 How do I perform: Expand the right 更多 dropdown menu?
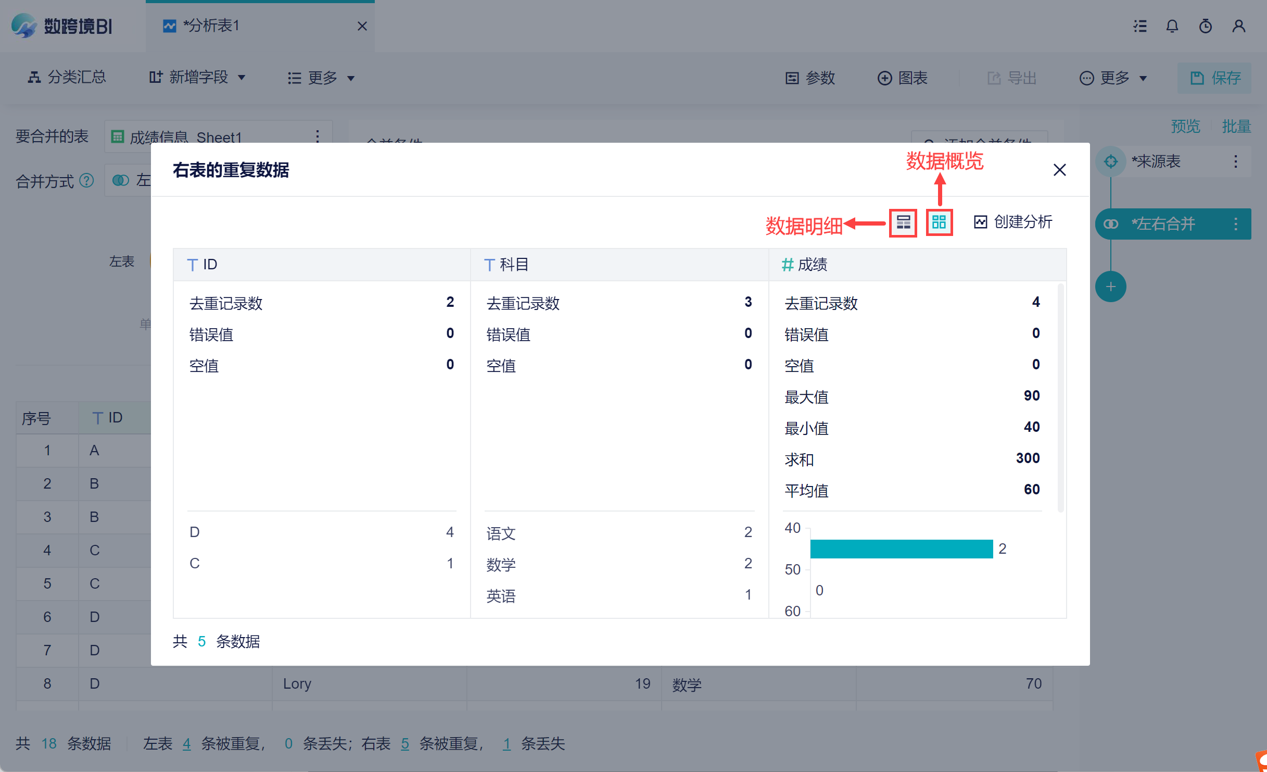click(1113, 78)
